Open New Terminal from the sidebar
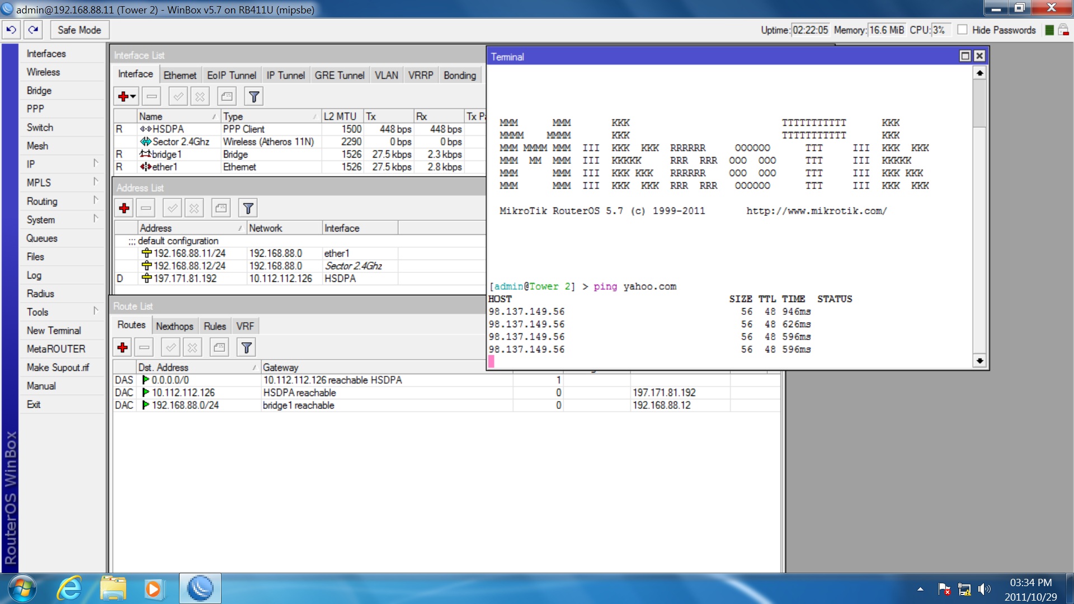Screen dimensions: 1074x604 (54, 330)
